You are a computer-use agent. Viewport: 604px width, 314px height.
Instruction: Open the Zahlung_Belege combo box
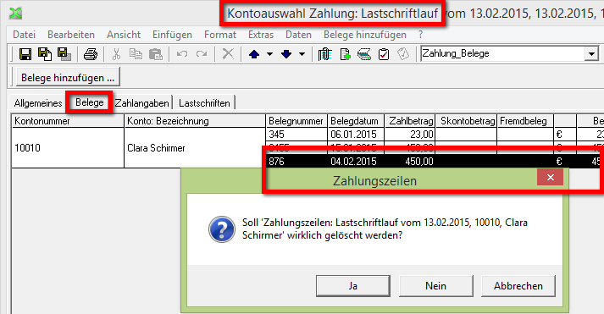tap(591, 54)
